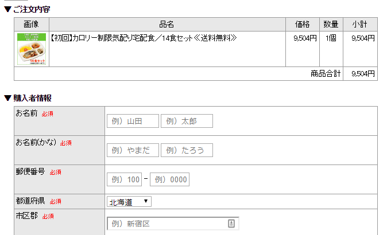The height and width of the screenshot is (235, 387).
Task: Click the product name 【初回】カロリー制限気配り宅配食
Action: point(144,38)
